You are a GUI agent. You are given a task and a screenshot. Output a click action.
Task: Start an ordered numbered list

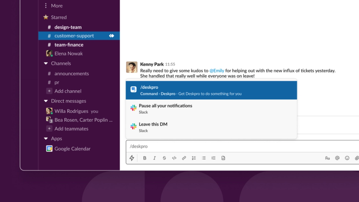click(193, 158)
